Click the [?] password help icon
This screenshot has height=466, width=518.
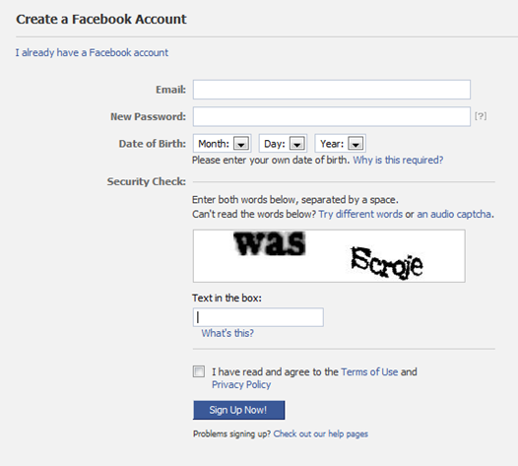(x=481, y=116)
